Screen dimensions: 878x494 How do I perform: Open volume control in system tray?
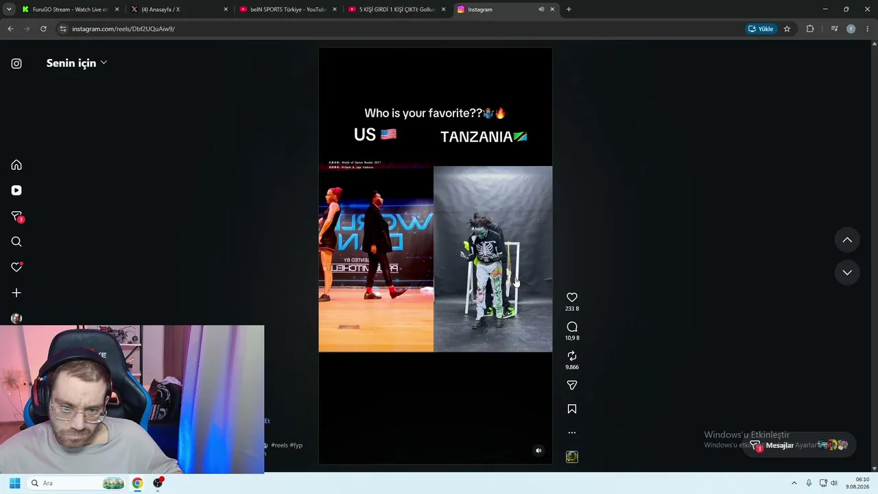(834, 483)
